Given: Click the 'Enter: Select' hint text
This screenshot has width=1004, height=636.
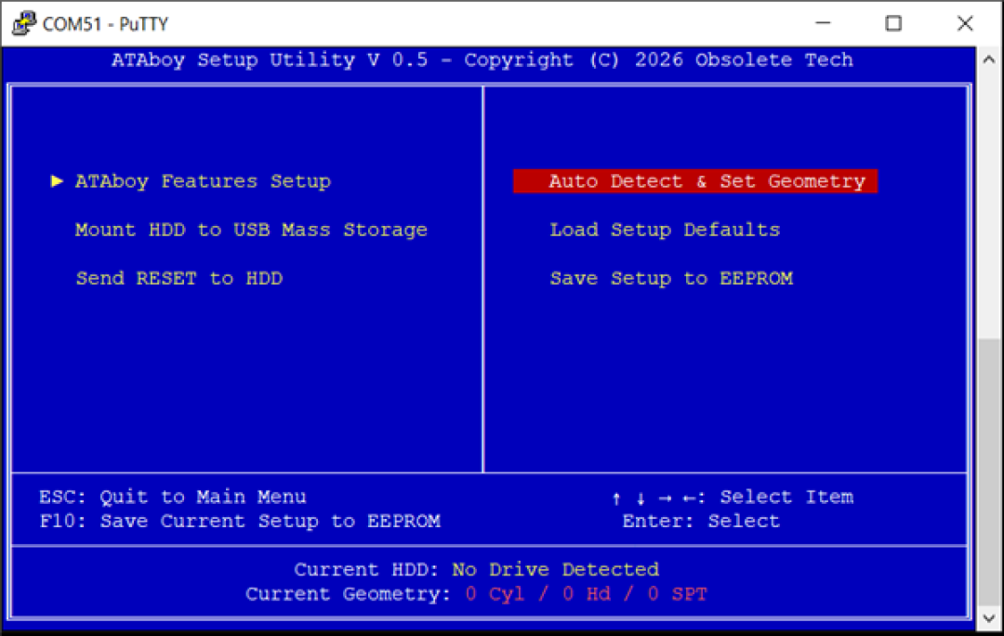Looking at the screenshot, I should pos(701,522).
